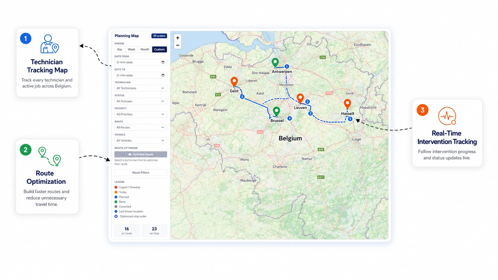Screen dimensions: 498x280
Task: Click the pulse icon on Real-Time Intervention card
Action: tap(447, 116)
